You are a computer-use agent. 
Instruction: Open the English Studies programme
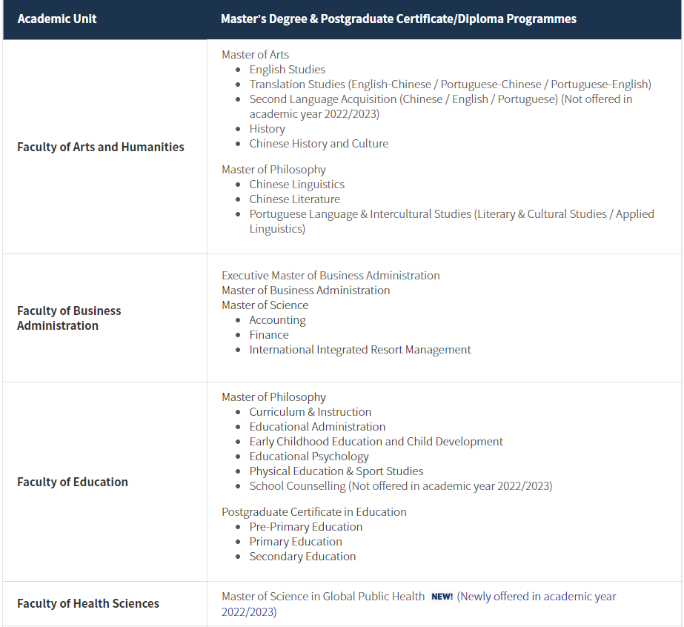click(x=287, y=69)
